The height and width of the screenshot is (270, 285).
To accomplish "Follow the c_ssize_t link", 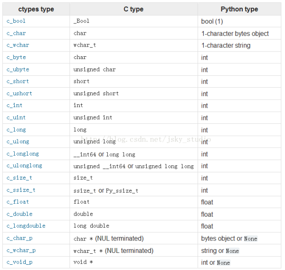I will (x=21, y=190).
